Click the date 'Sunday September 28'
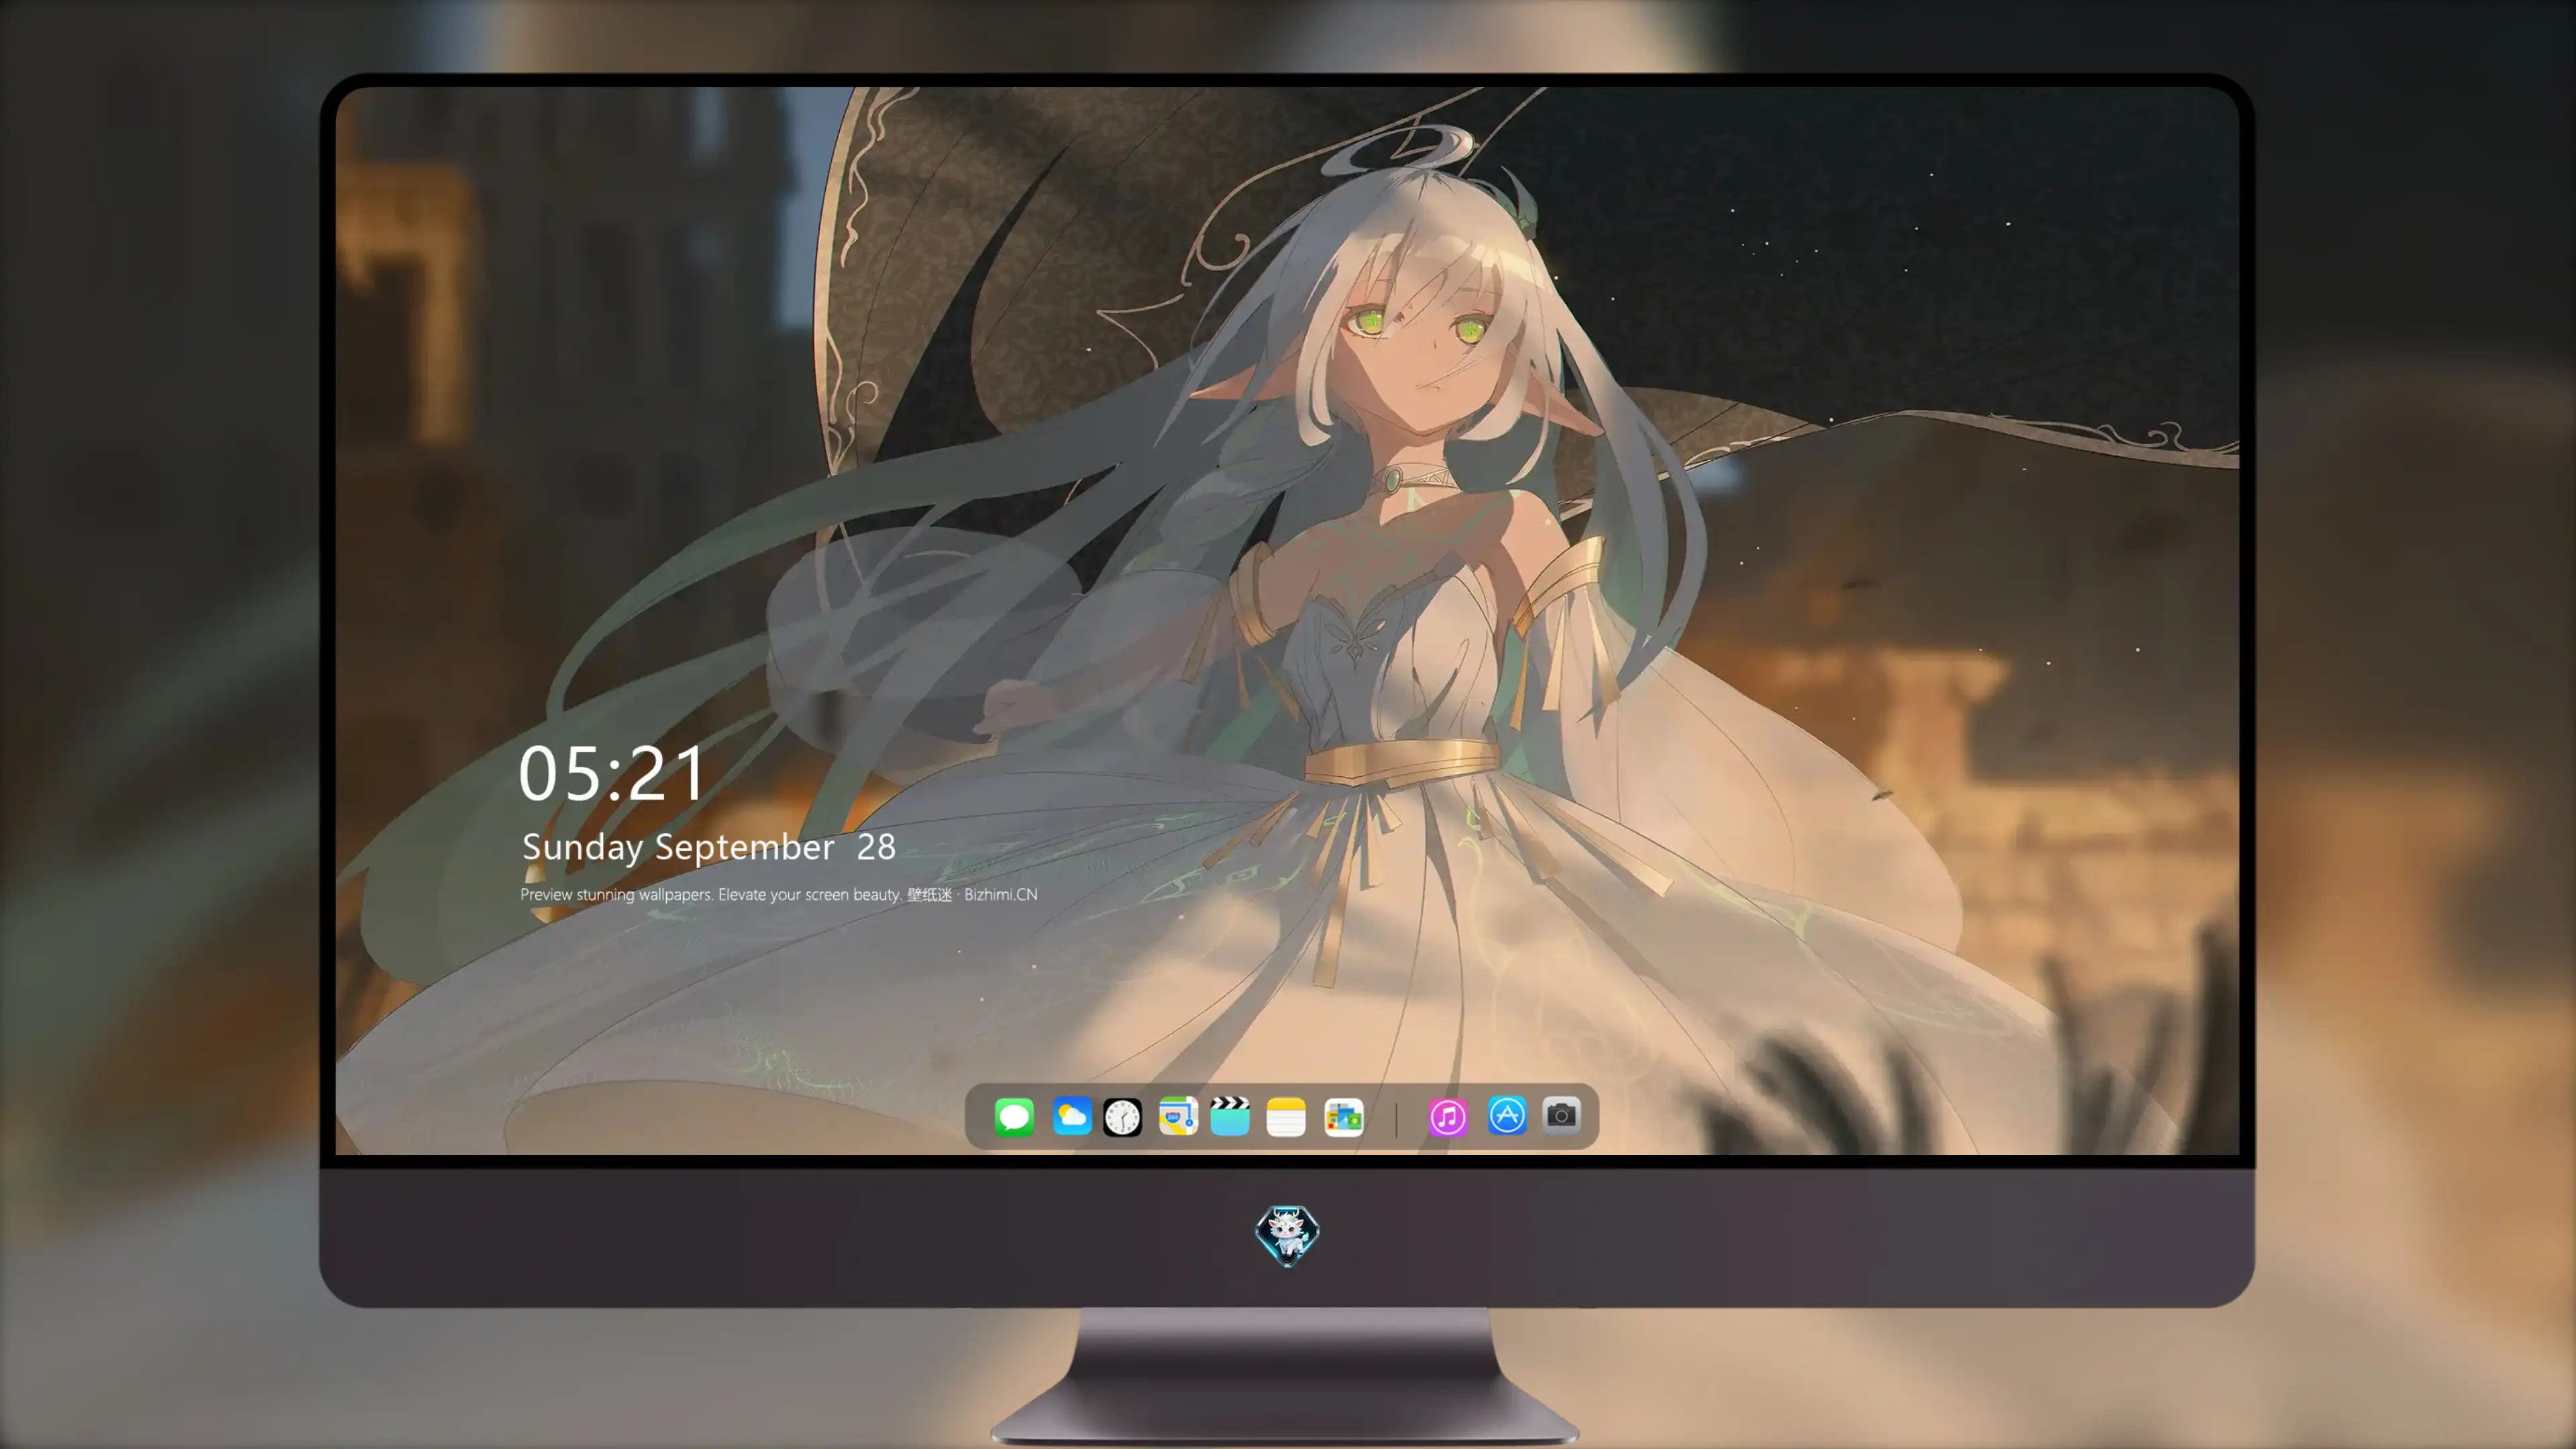The width and height of the screenshot is (2576, 1449). pos(709,847)
